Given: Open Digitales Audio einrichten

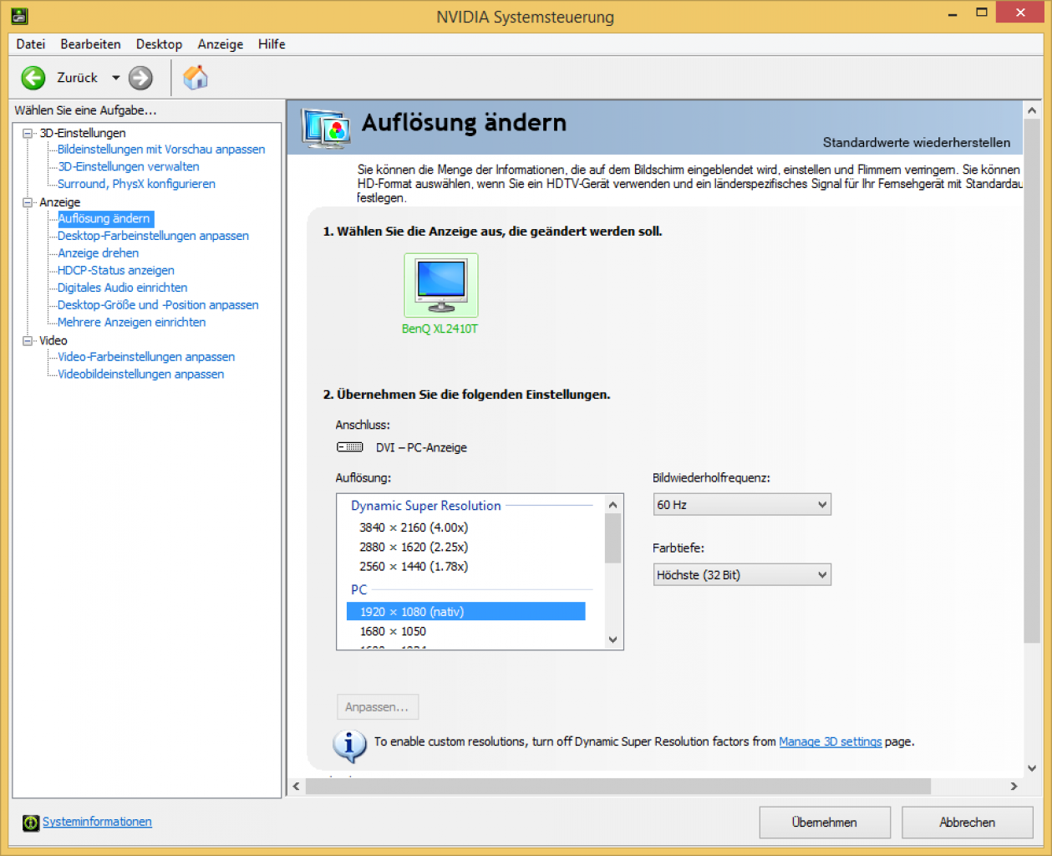Looking at the screenshot, I should point(123,288).
